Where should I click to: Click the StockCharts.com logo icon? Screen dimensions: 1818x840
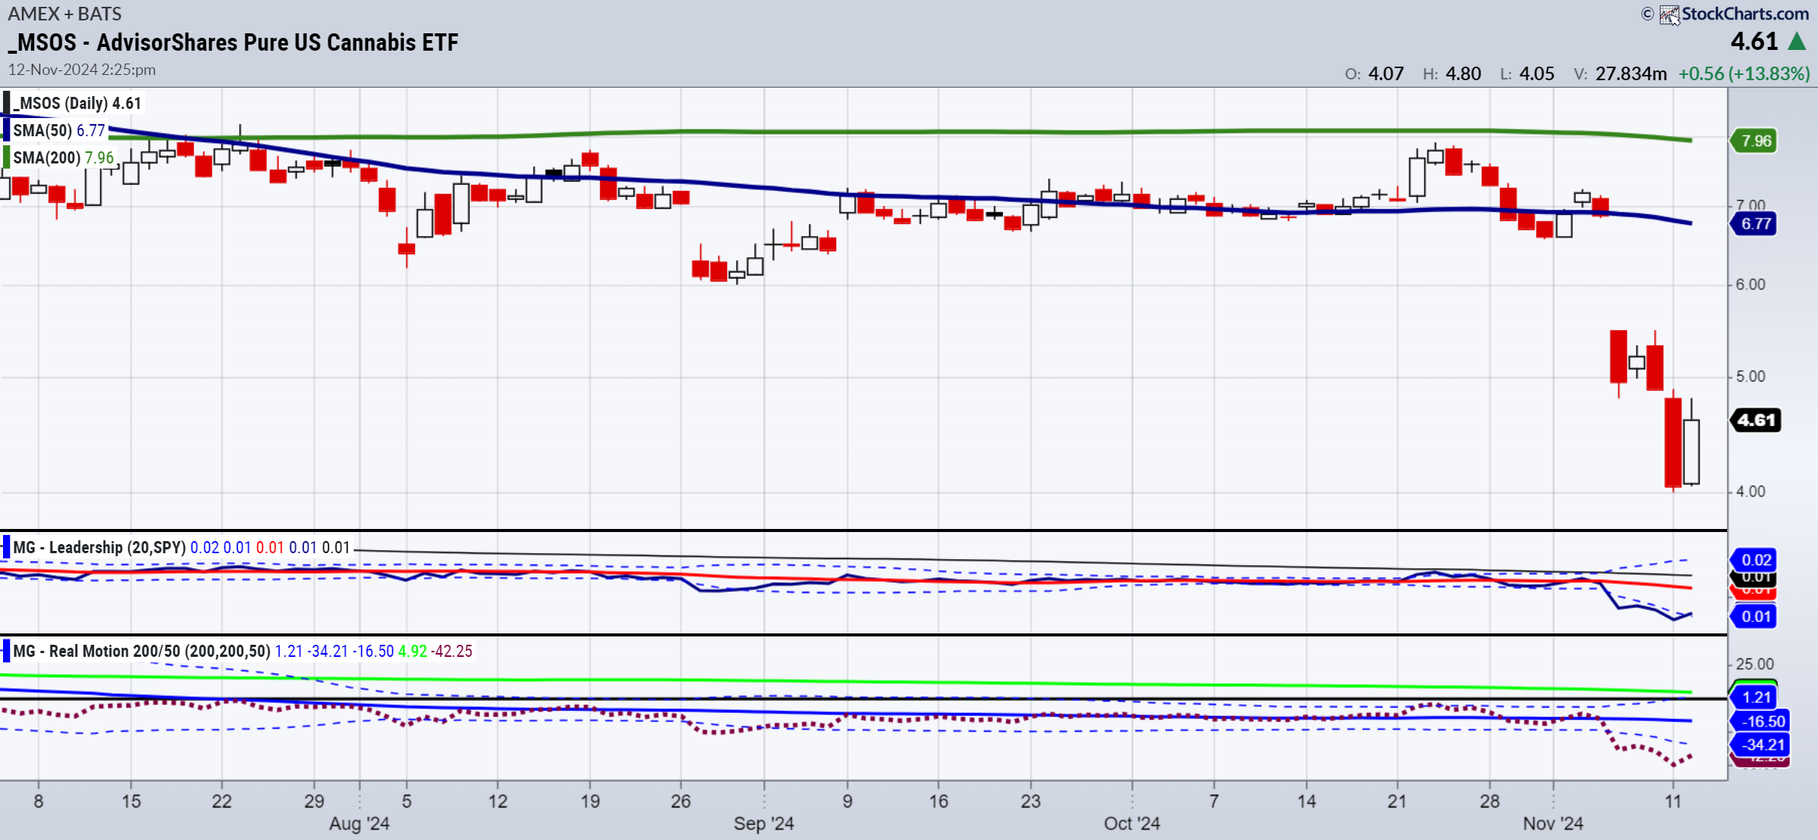point(1670,15)
